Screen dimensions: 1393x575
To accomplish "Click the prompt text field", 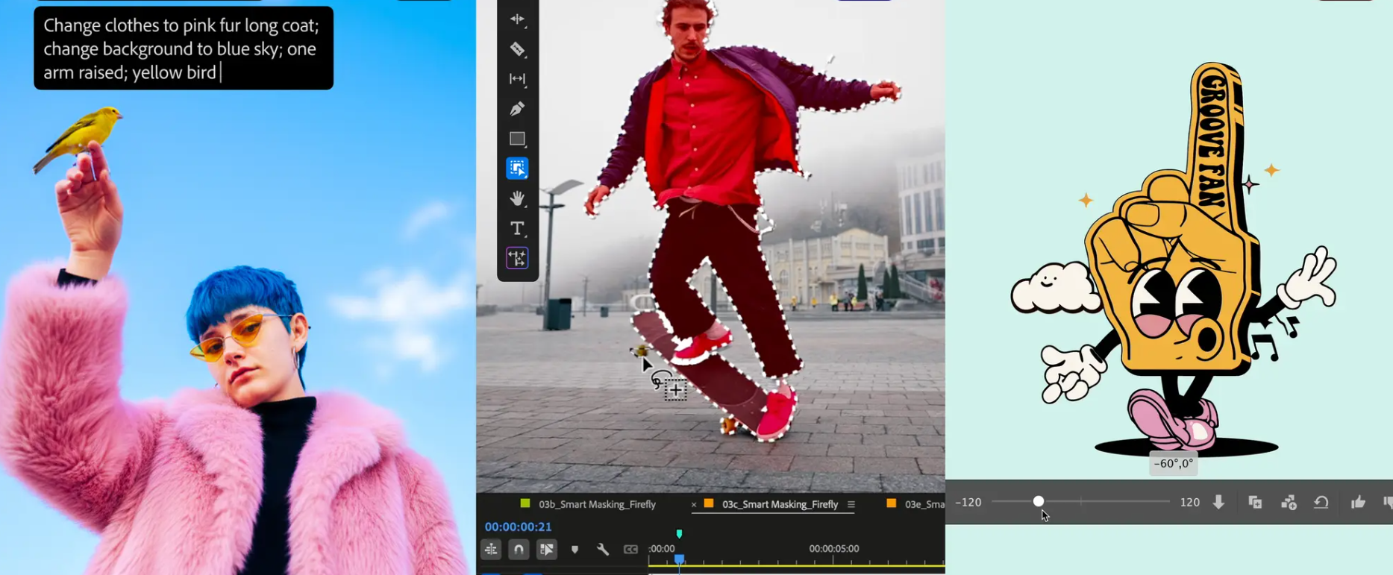I will tap(183, 48).
